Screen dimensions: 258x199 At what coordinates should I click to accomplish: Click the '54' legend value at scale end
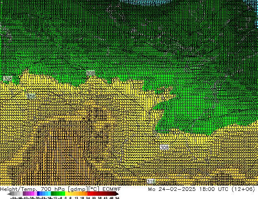pyautogui.click(x=117, y=198)
